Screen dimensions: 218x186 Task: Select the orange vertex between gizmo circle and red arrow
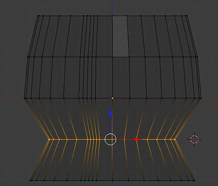click(x=125, y=139)
